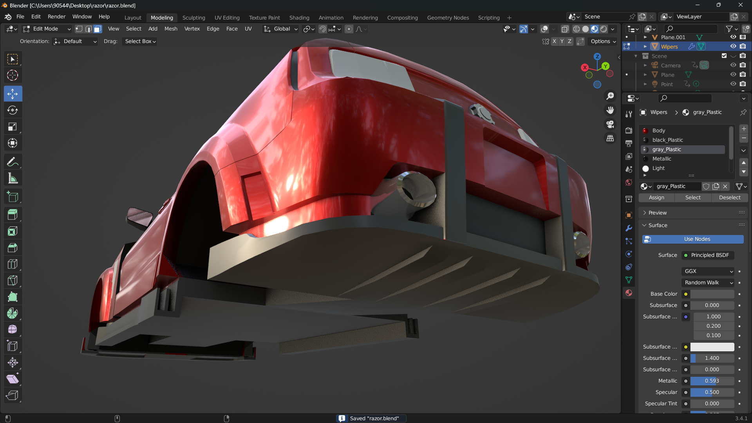The height and width of the screenshot is (423, 752).
Task: Toggle camera view button in viewport
Action: [610, 125]
